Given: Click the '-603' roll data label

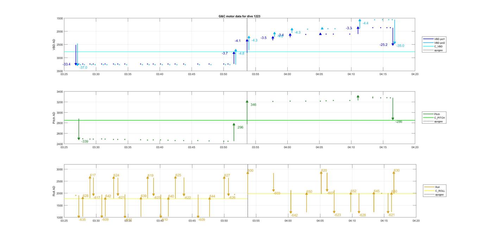Looking at the screenshot, I should pos(277,193).
